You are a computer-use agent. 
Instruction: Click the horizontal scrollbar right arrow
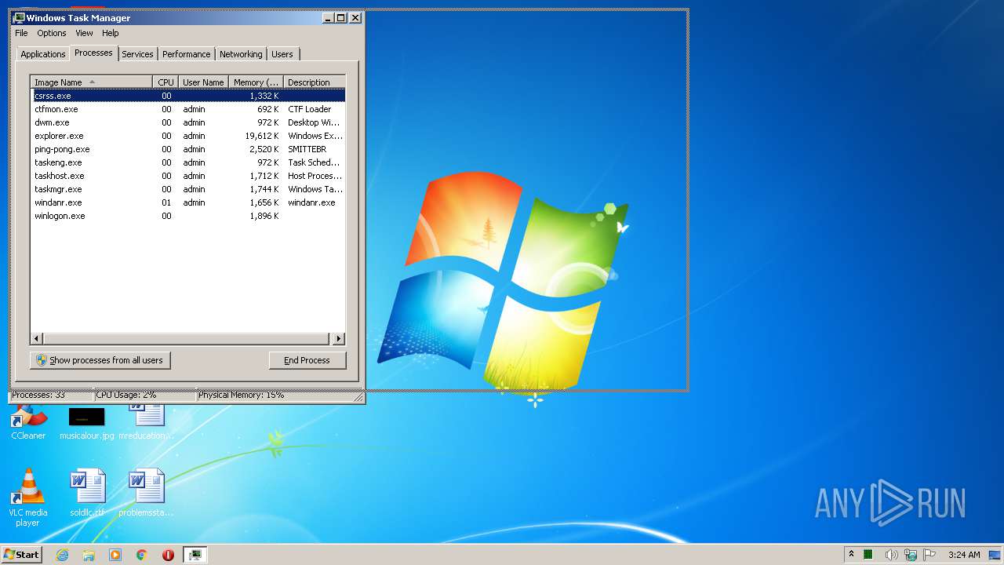[338, 339]
